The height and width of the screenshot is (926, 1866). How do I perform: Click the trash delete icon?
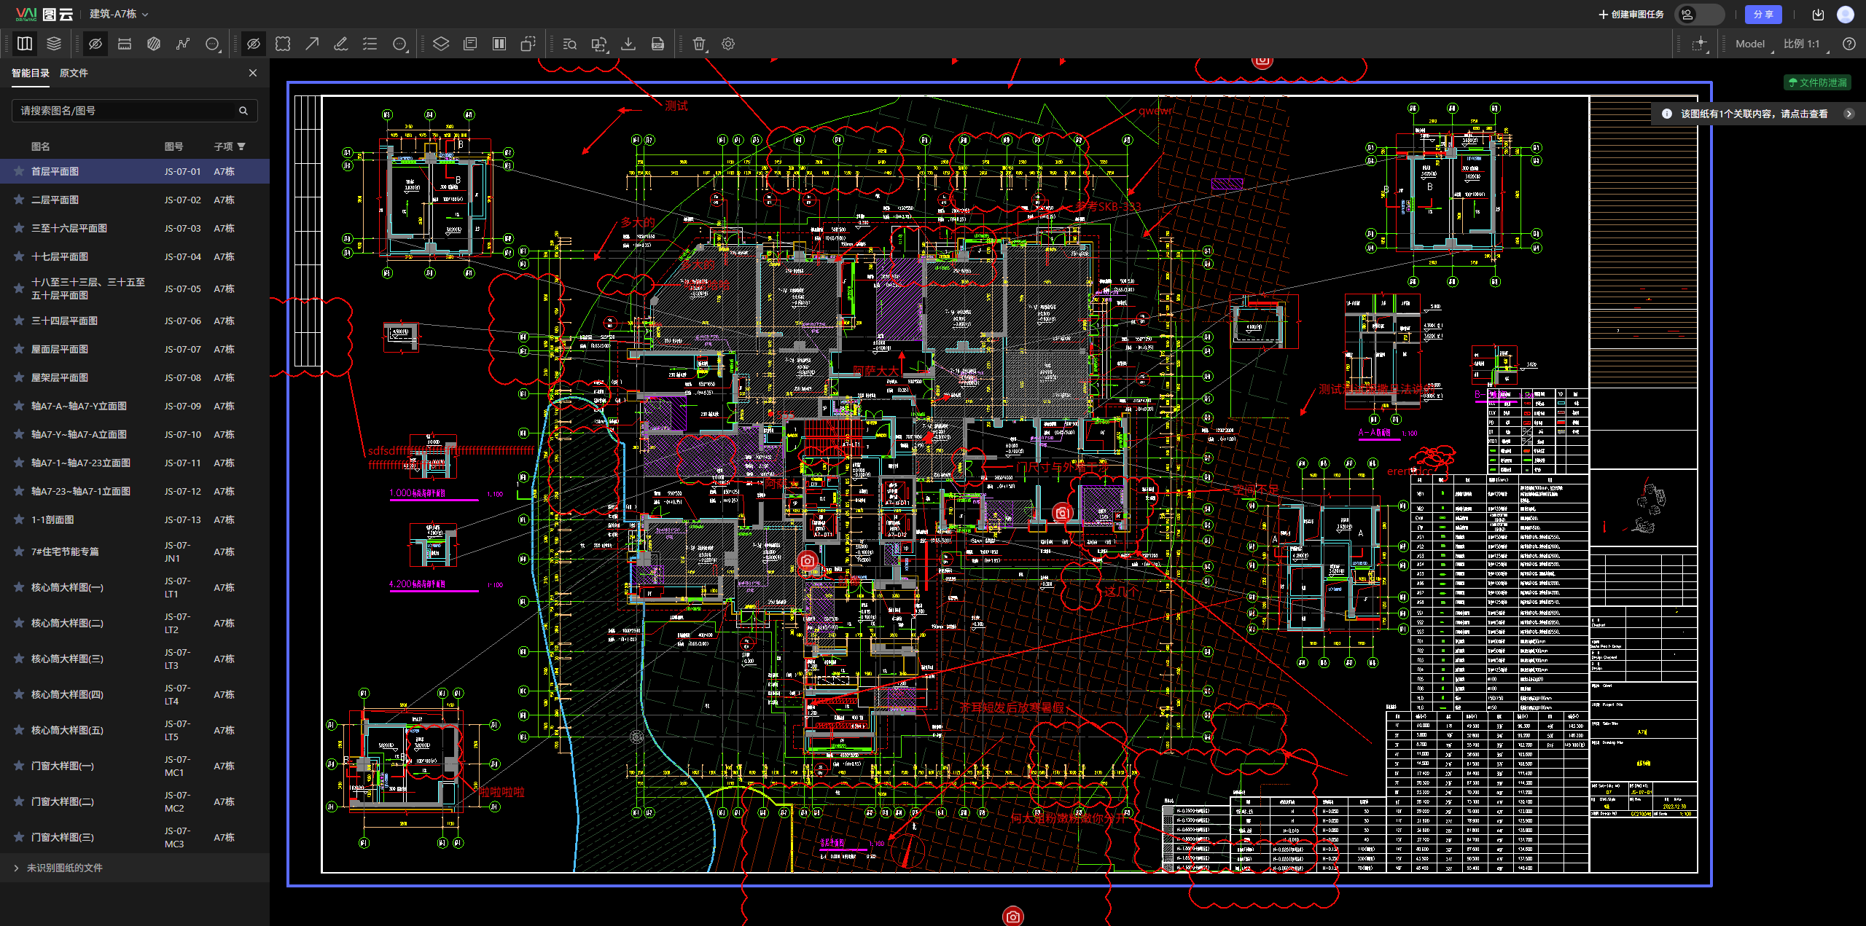point(699,44)
